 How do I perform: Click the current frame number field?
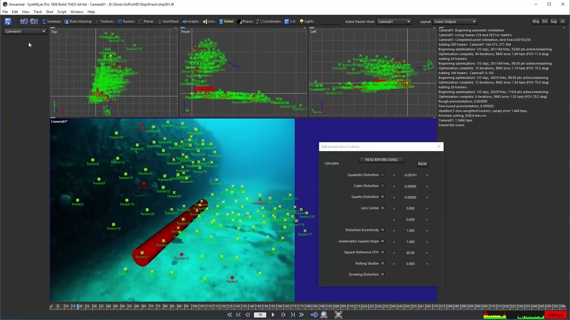point(260,315)
